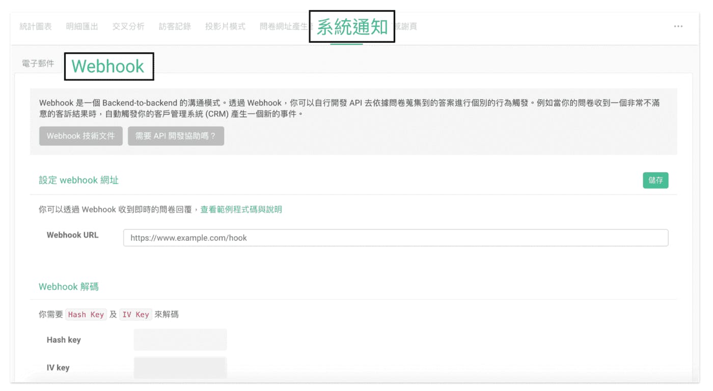Focus the Webhook URL input field
This screenshot has height=391, width=713.
click(x=395, y=238)
